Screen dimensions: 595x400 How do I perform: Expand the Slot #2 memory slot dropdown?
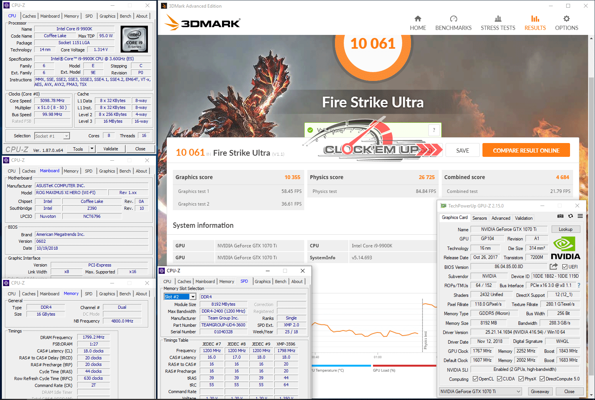click(193, 297)
